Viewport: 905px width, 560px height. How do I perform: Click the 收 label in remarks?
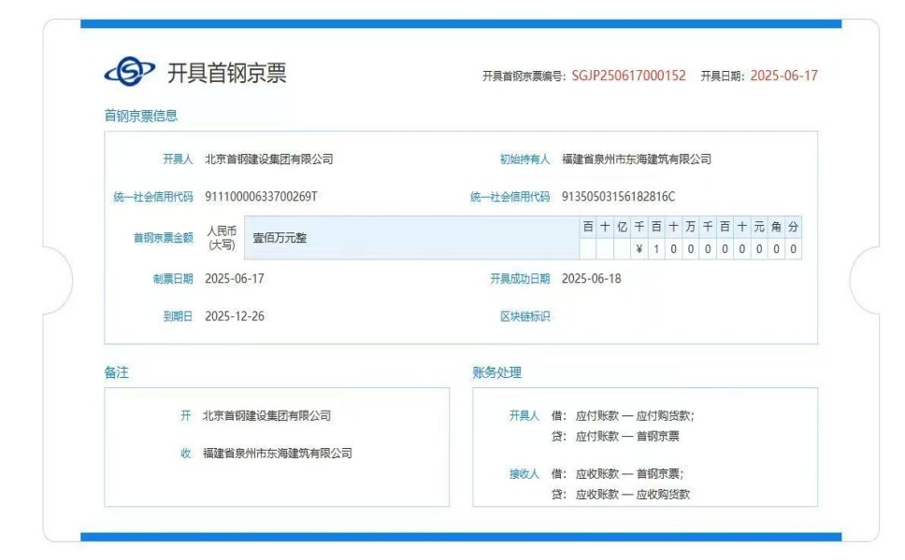[x=185, y=454]
